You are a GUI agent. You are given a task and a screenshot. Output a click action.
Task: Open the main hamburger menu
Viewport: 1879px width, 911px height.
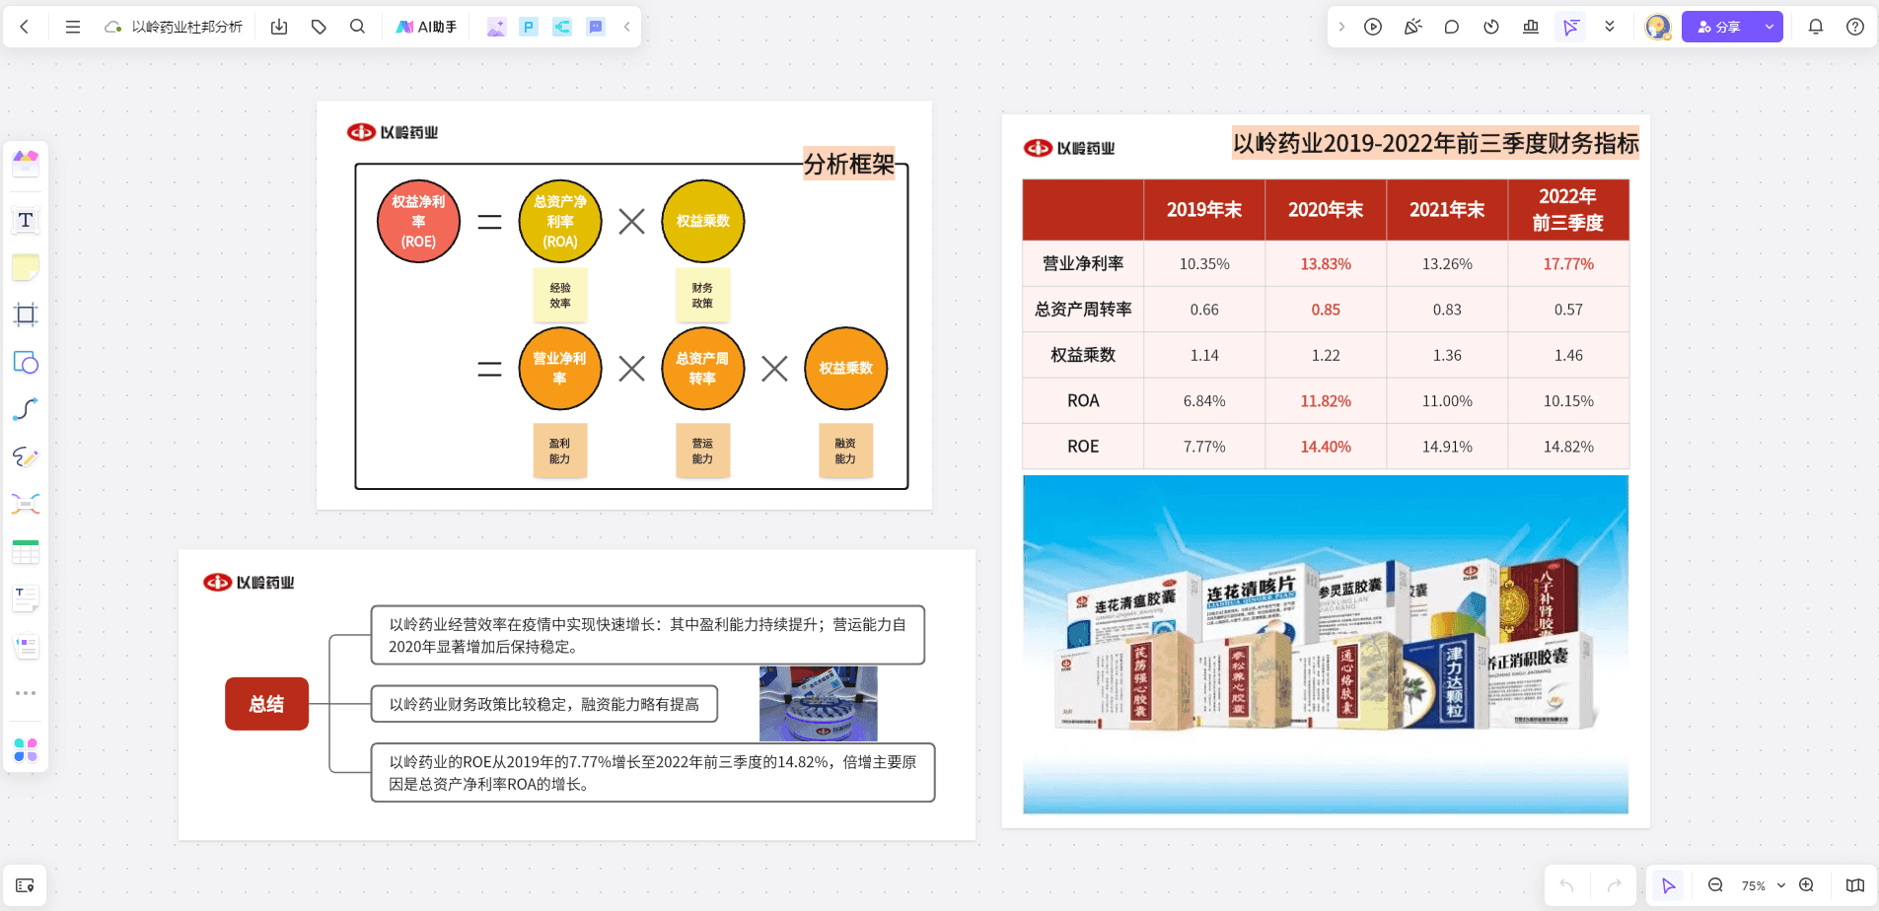[72, 27]
